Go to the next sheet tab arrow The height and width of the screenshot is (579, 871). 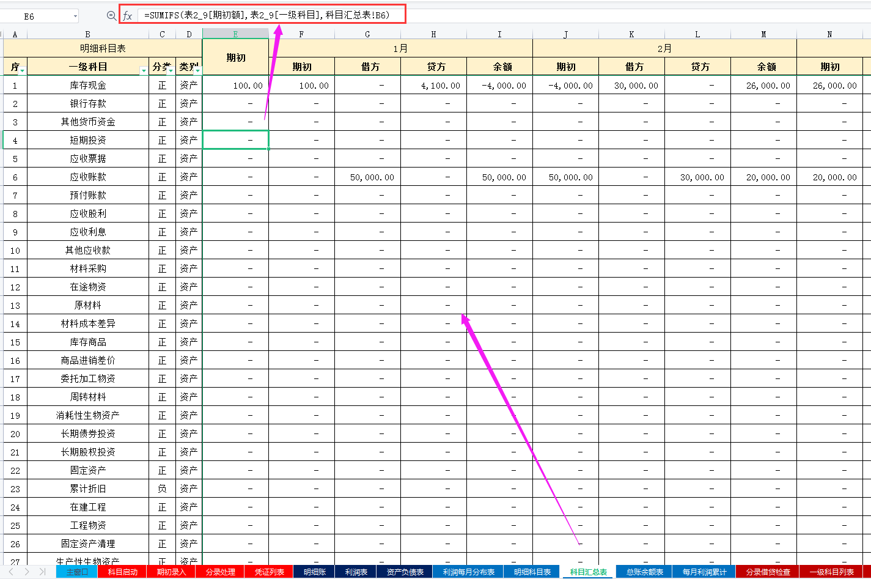[x=28, y=572]
